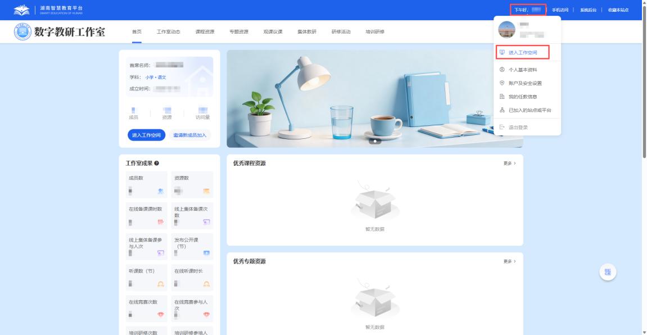647x335 pixels.
Task: Click the person icon beside 个人基本资料
Action: click(502, 70)
